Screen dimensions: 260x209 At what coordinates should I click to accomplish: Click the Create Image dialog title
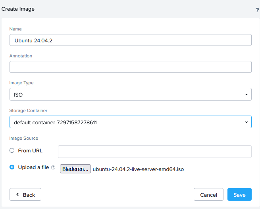tap(18, 9)
